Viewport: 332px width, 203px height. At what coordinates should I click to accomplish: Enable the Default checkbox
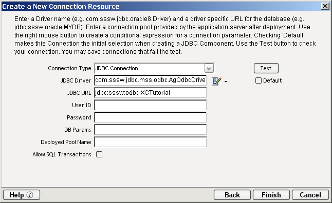pos(259,80)
